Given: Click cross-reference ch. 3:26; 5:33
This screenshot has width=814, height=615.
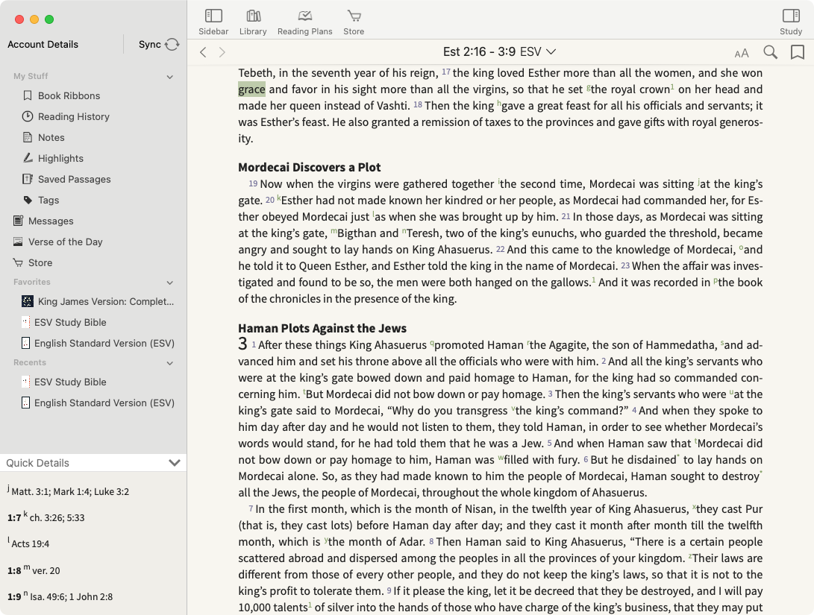Looking at the screenshot, I should click(57, 517).
